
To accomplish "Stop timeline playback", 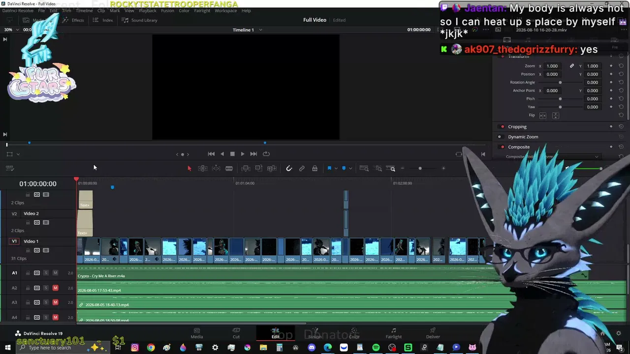I will (232, 154).
